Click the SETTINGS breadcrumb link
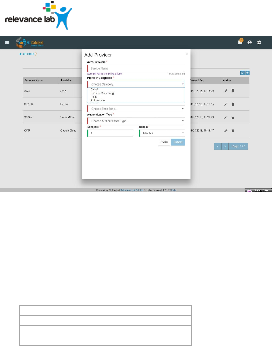The height and width of the screenshot is (346, 272). [x=28, y=54]
